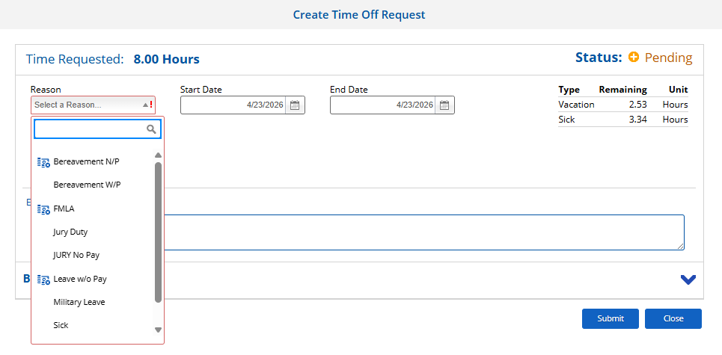Click the Unit column header
This screenshot has height=355, width=722.
pos(679,90)
